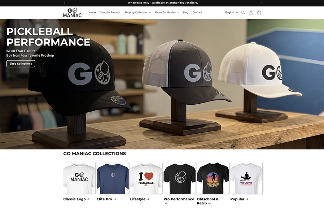Click the black paddle logo shirt thumbnail
Viewport: 324px width, 208px height.
[180, 178]
